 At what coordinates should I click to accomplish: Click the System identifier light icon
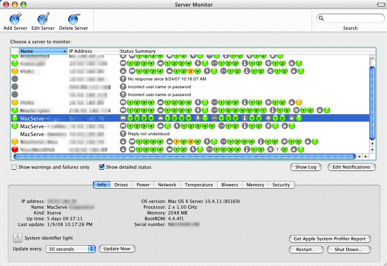pyautogui.click(x=18, y=238)
